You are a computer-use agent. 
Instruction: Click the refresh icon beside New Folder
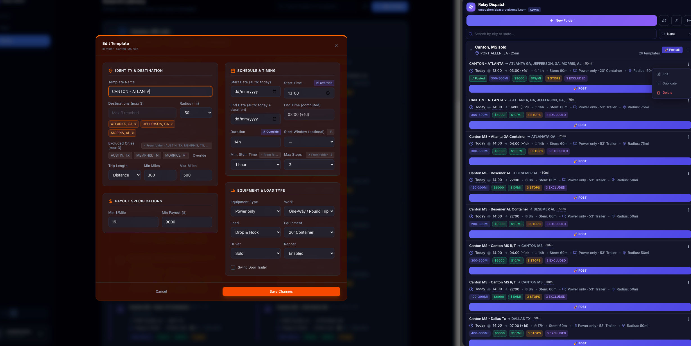point(664,20)
